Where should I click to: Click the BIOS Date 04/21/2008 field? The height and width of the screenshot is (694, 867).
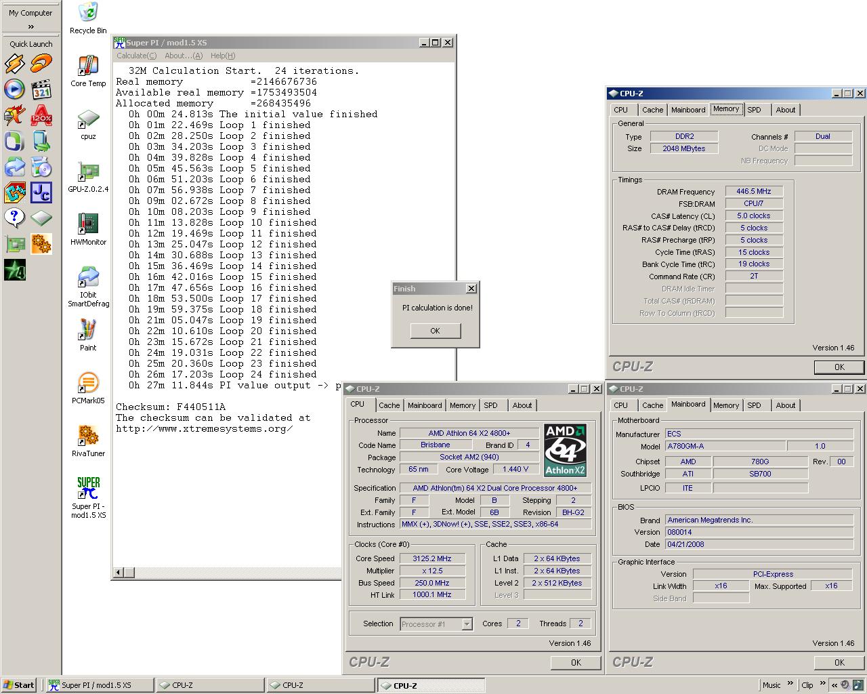759,544
